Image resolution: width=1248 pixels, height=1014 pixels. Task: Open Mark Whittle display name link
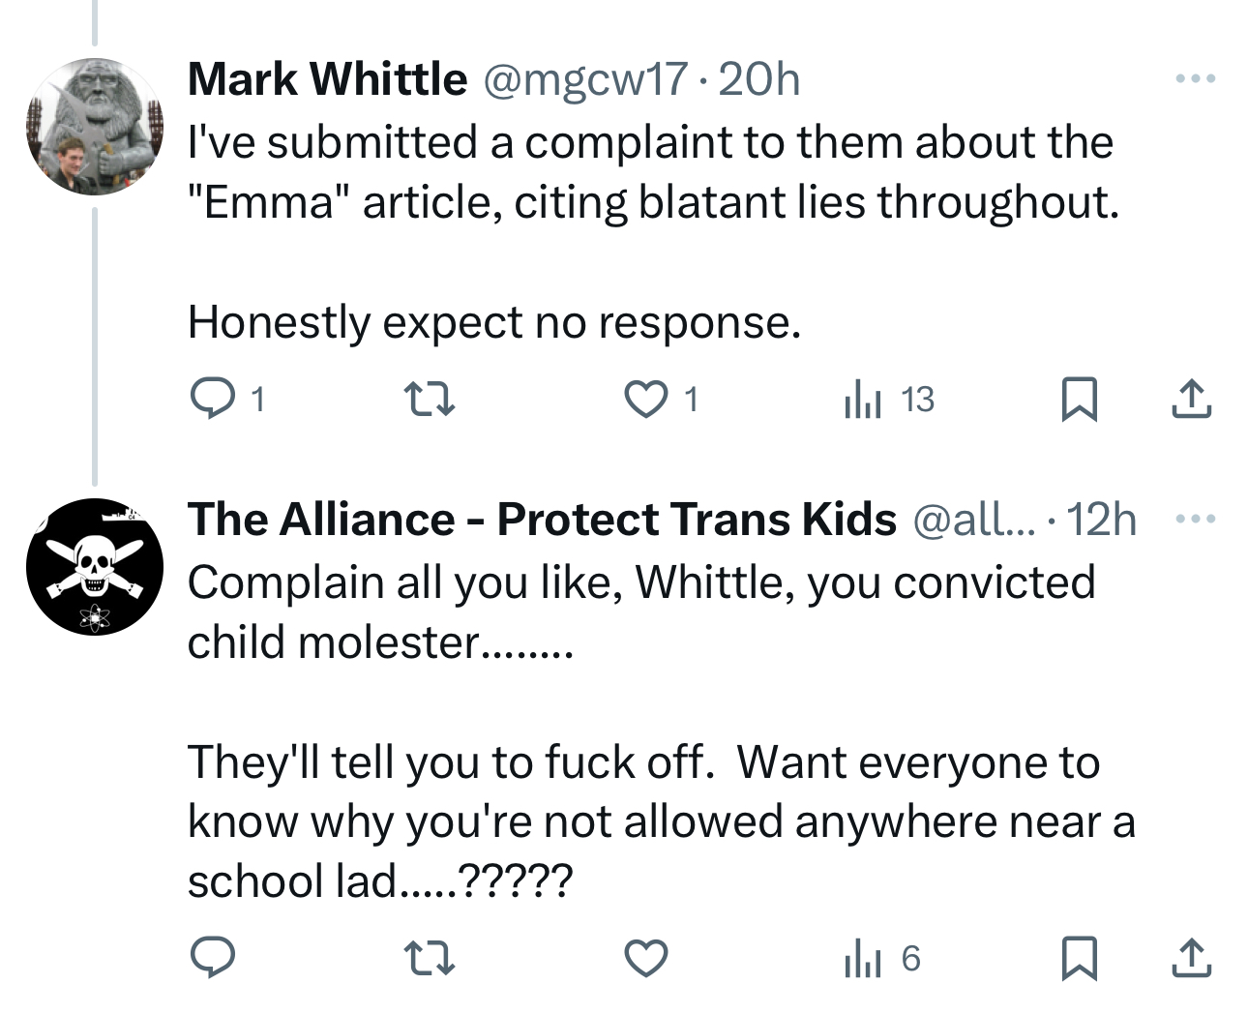[x=327, y=78]
